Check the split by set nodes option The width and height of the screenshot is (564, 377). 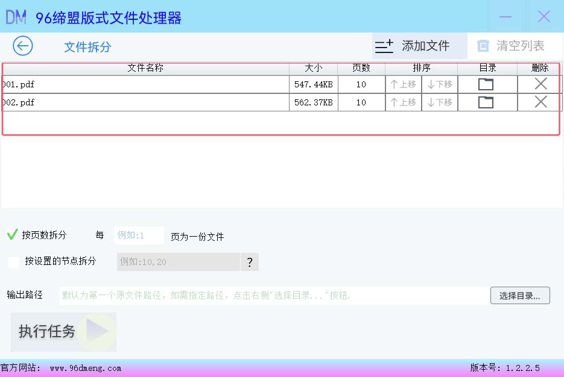14,261
